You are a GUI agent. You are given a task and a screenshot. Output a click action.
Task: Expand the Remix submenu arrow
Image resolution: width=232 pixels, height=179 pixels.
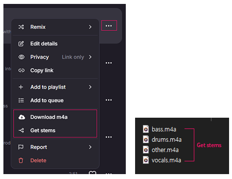90,27
